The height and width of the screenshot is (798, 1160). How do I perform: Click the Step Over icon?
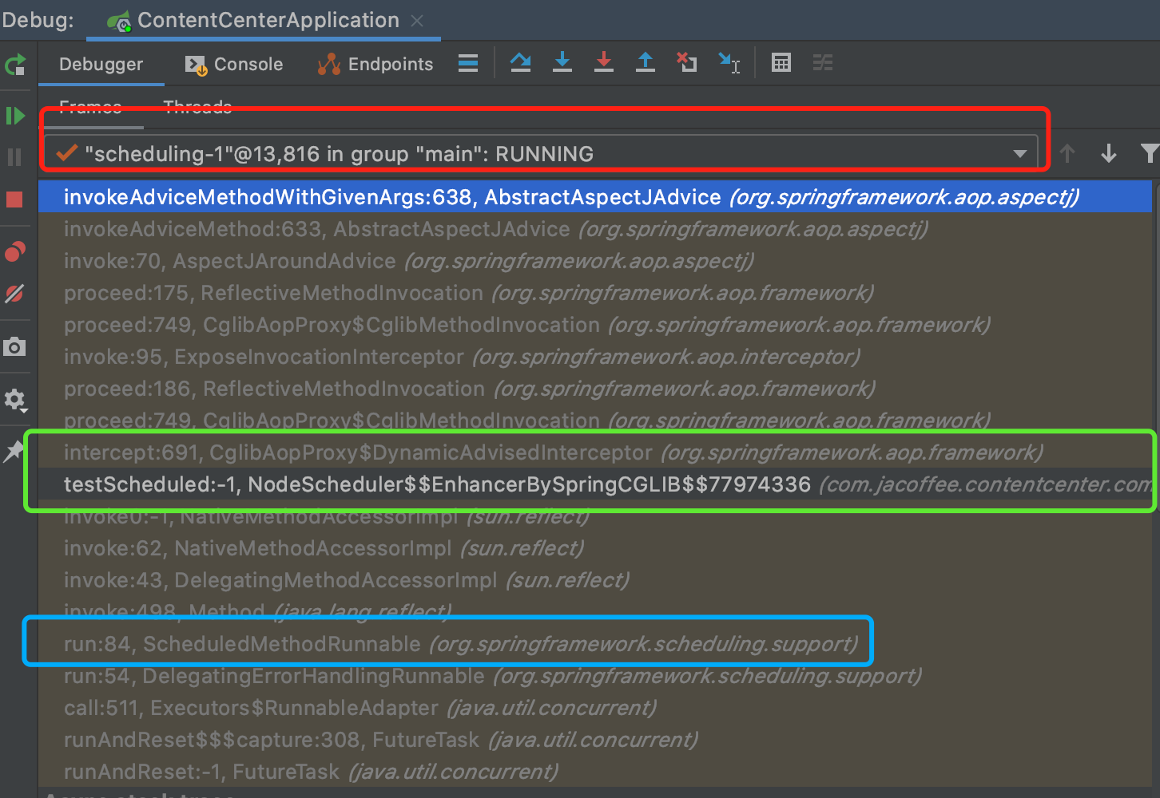(521, 62)
